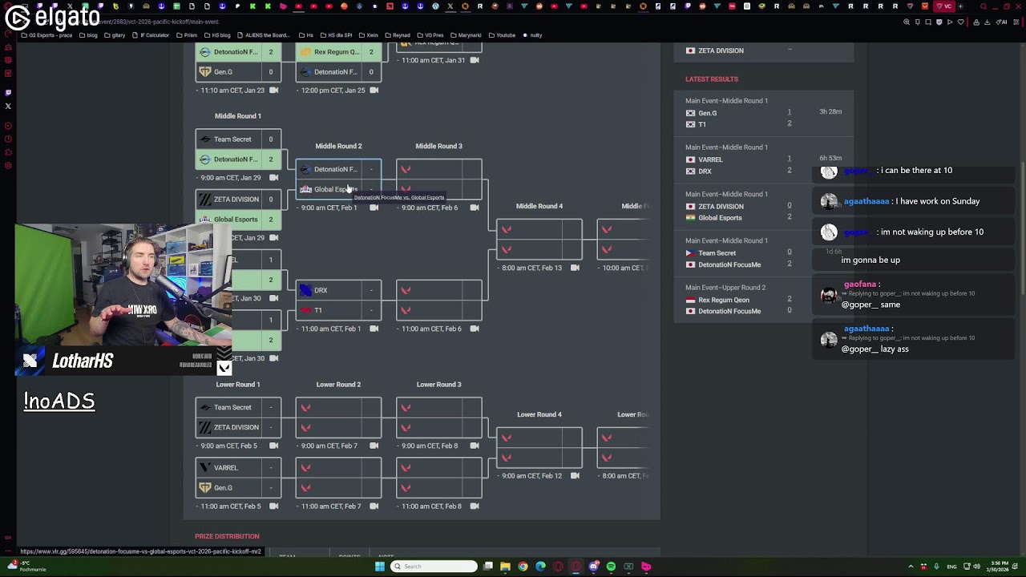Open the ZETA DIVISION vs Global Esports latest result
Viewport: 1026px width, 577px height.
tap(764, 206)
